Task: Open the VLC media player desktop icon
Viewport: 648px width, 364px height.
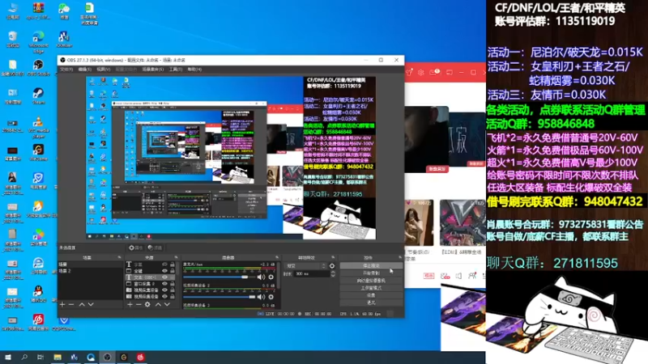Action: pyautogui.click(x=38, y=127)
